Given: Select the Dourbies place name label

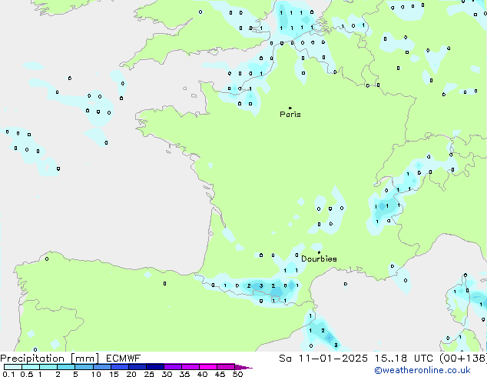Looking at the screenshot, I should [319, 259].
